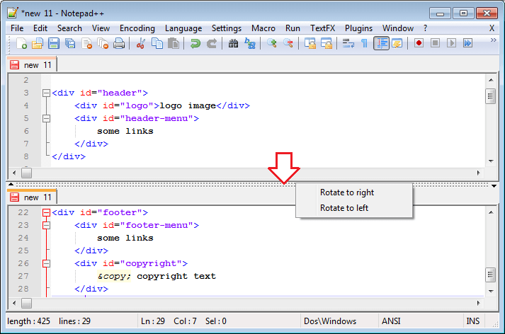
Task: Click the Save file toolbar icon
Action: (x=54, y=44)
